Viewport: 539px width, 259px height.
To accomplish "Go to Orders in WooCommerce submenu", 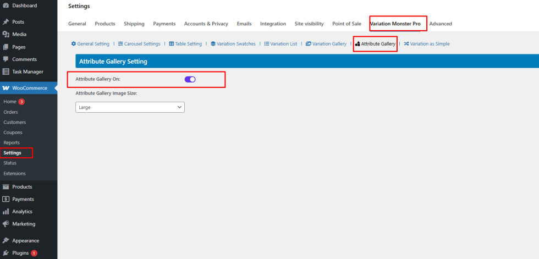I will click(x=10, y=112).
